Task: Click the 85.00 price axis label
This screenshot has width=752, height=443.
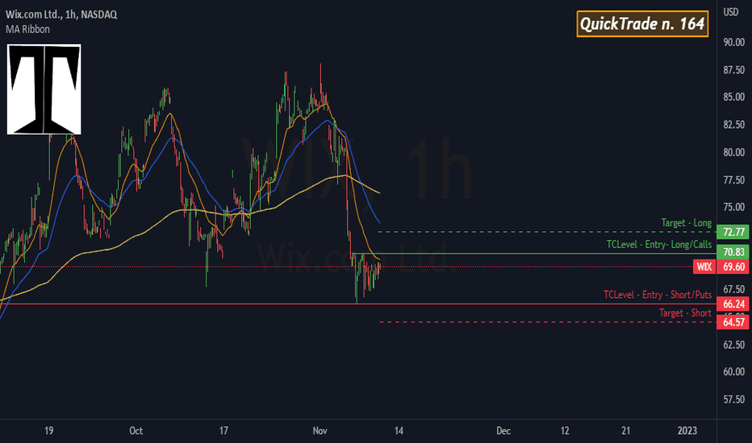Action: (x=733, y=97)
